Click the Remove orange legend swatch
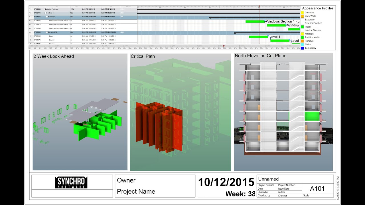The image size is (365, 205). [302, 41]
